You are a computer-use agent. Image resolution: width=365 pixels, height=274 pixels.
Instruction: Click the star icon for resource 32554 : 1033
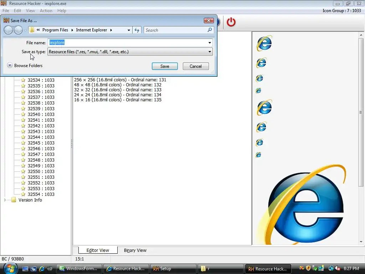coord(23,194)
